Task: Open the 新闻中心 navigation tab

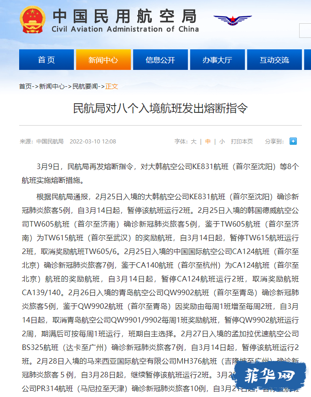Action: [x=104, y=60]
